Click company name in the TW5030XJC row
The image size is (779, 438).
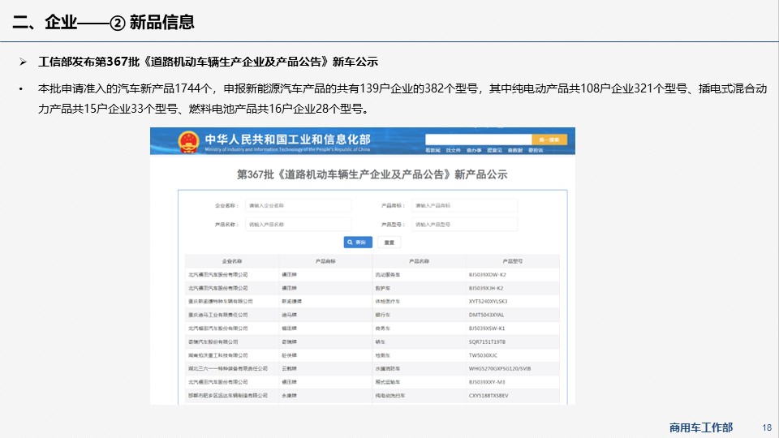pos(217,355)
